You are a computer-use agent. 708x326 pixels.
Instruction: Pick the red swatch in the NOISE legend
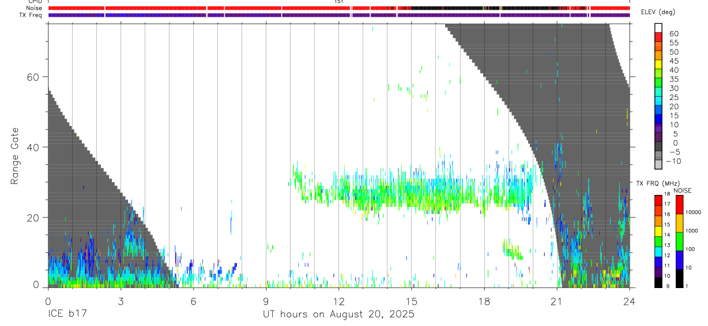coord(679,205)
